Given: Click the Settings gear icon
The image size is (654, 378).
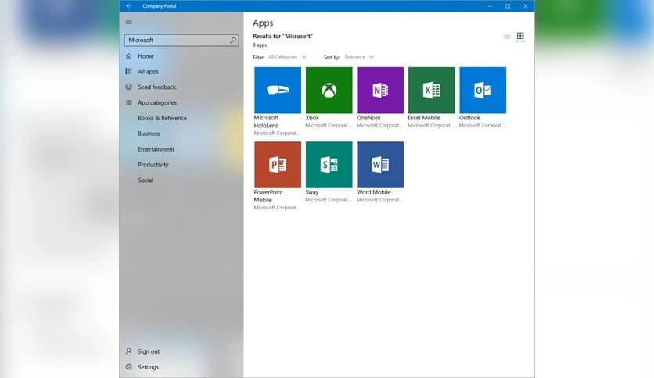Looking at the screenshot, I should coord(129,367).
